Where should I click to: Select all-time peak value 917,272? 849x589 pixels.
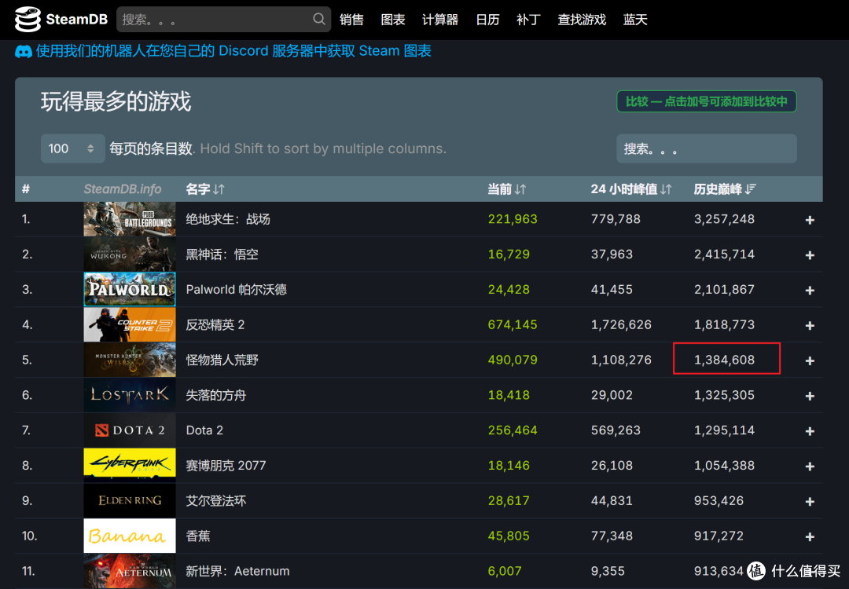click(719, 536)
